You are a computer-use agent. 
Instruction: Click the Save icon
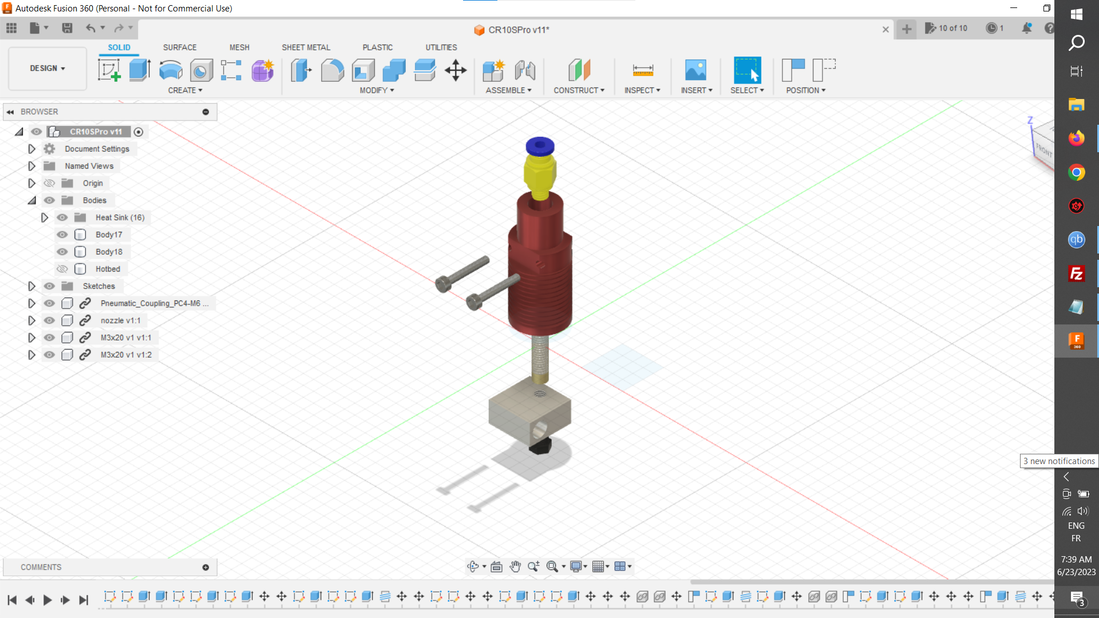(x=67, y=28)
